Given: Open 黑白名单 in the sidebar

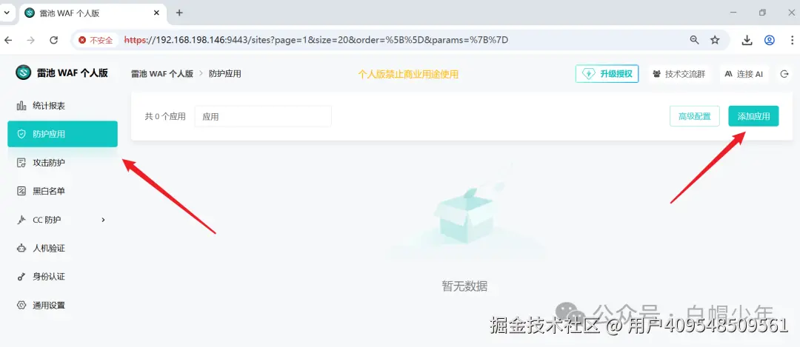Looking at the screenshot, I should click(x=62, y=191).
